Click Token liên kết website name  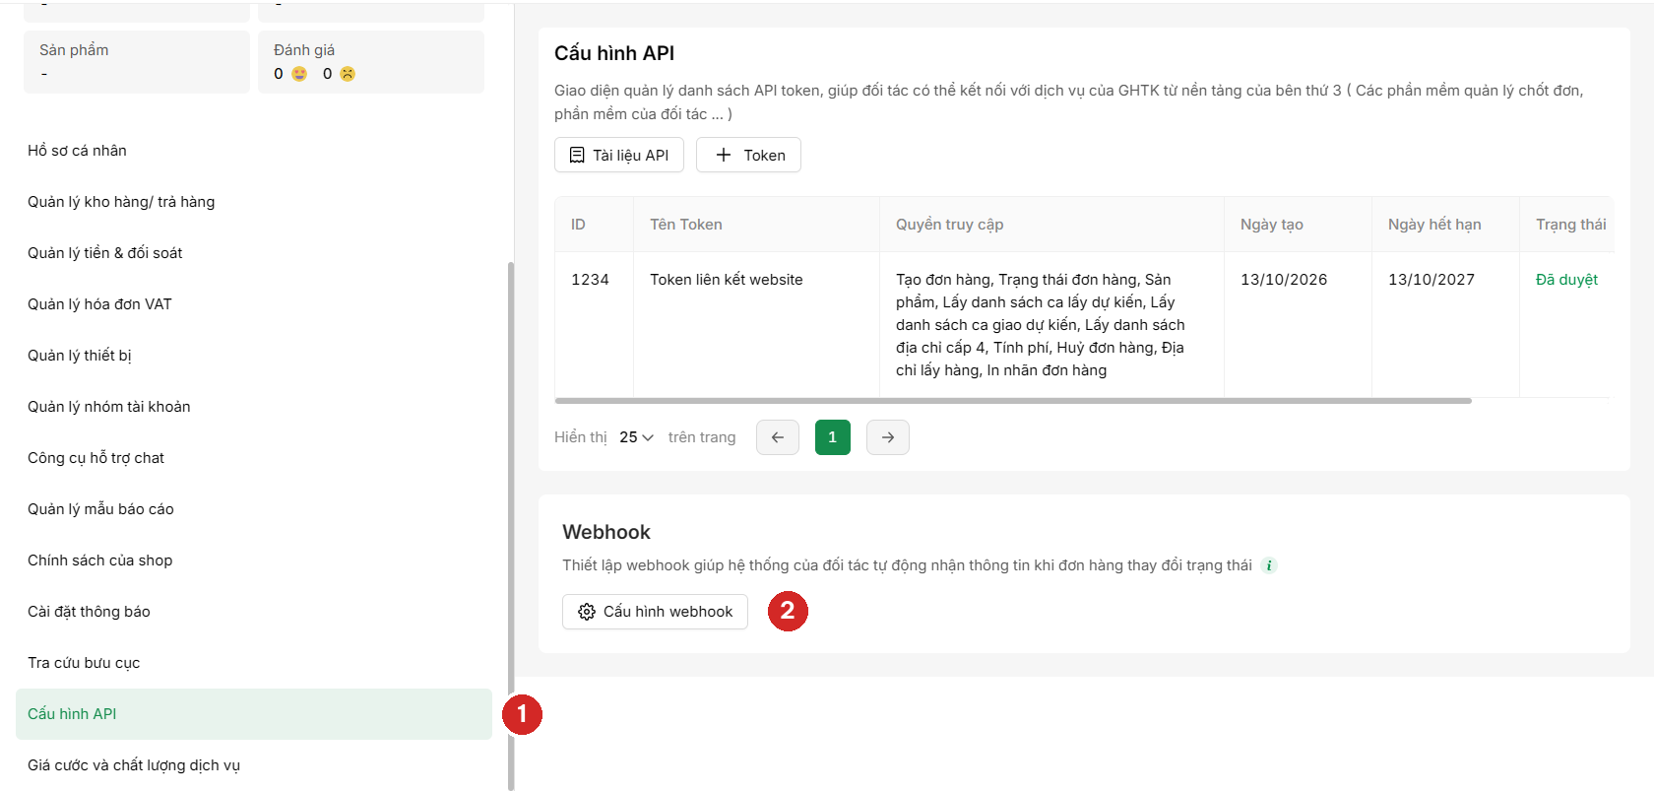tap(727, 280)
